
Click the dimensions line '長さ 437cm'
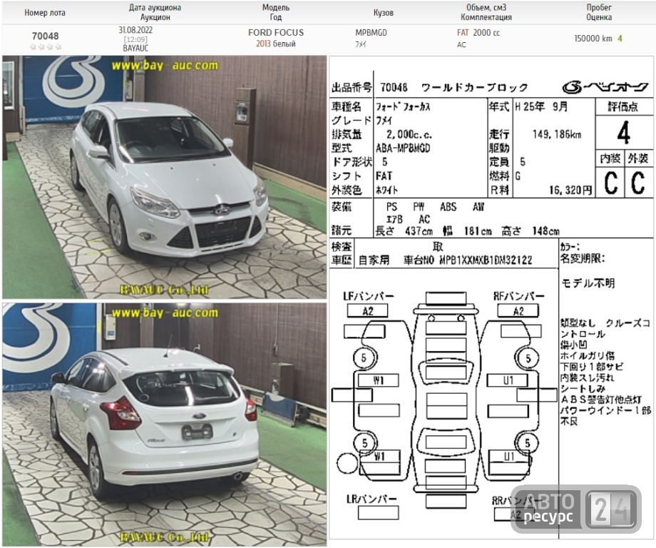pyautogui.click(x=404, y=231)
